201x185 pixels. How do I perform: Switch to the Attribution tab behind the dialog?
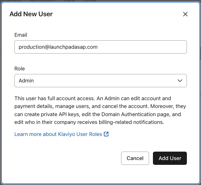(x=43, y=1)
